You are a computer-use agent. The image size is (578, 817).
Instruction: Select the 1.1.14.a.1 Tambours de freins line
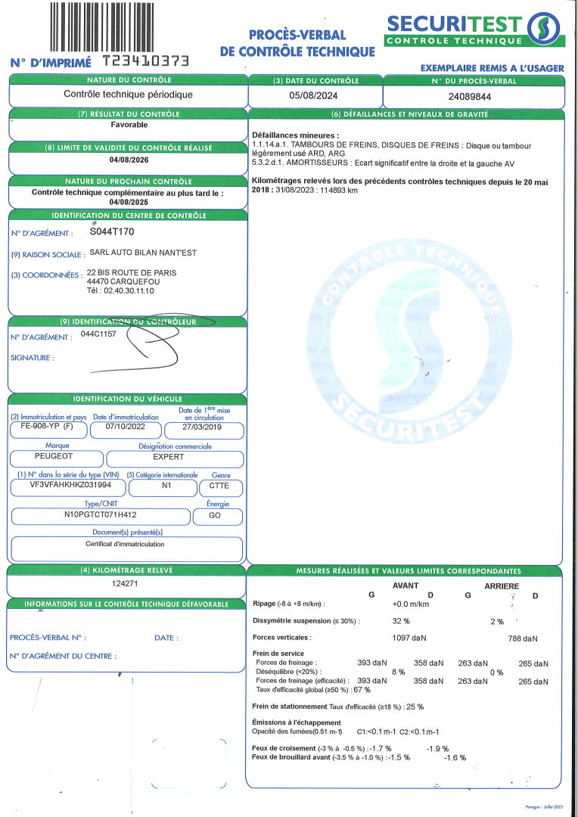click(391, 150)
